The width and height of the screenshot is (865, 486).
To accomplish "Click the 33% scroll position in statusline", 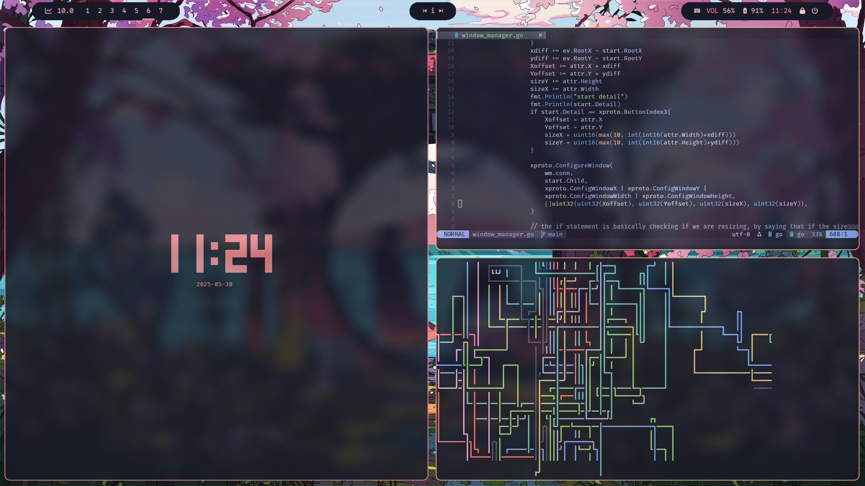I will [816, 234].
